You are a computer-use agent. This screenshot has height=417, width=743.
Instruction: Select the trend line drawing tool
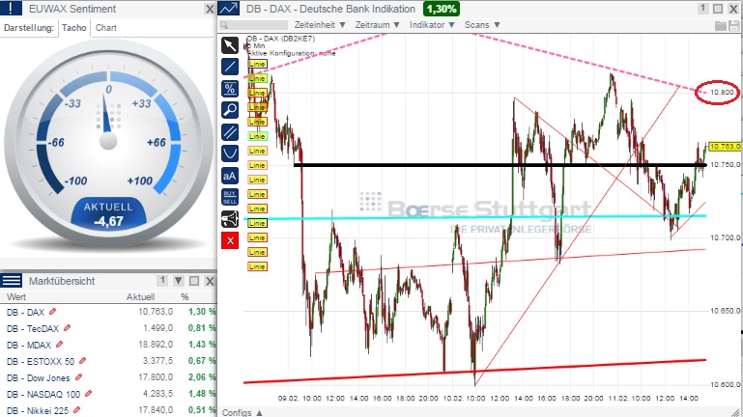tap(230, 67)
